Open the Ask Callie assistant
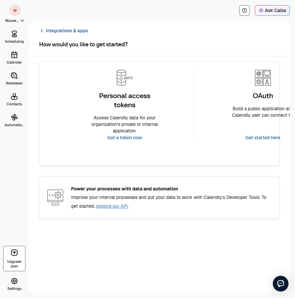This screenshot has height=298, width=295. 272,10
